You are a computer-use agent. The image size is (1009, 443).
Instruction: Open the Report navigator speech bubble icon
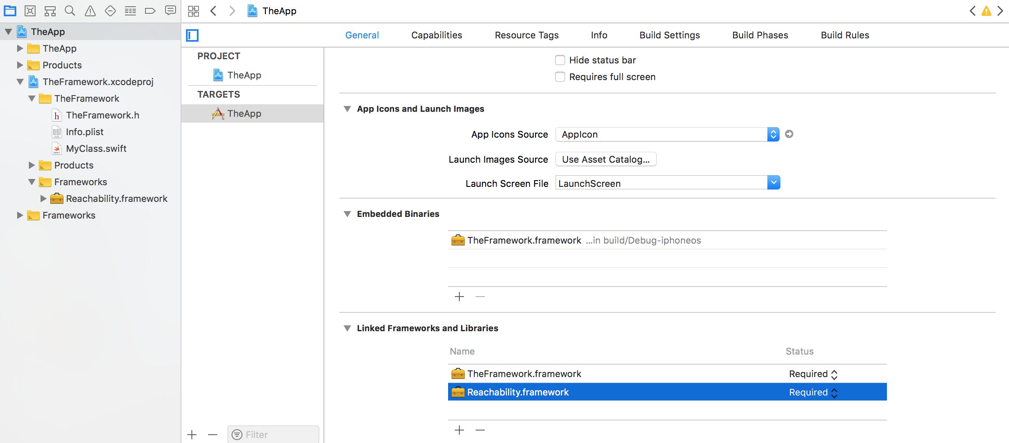(x=170, y=11)
